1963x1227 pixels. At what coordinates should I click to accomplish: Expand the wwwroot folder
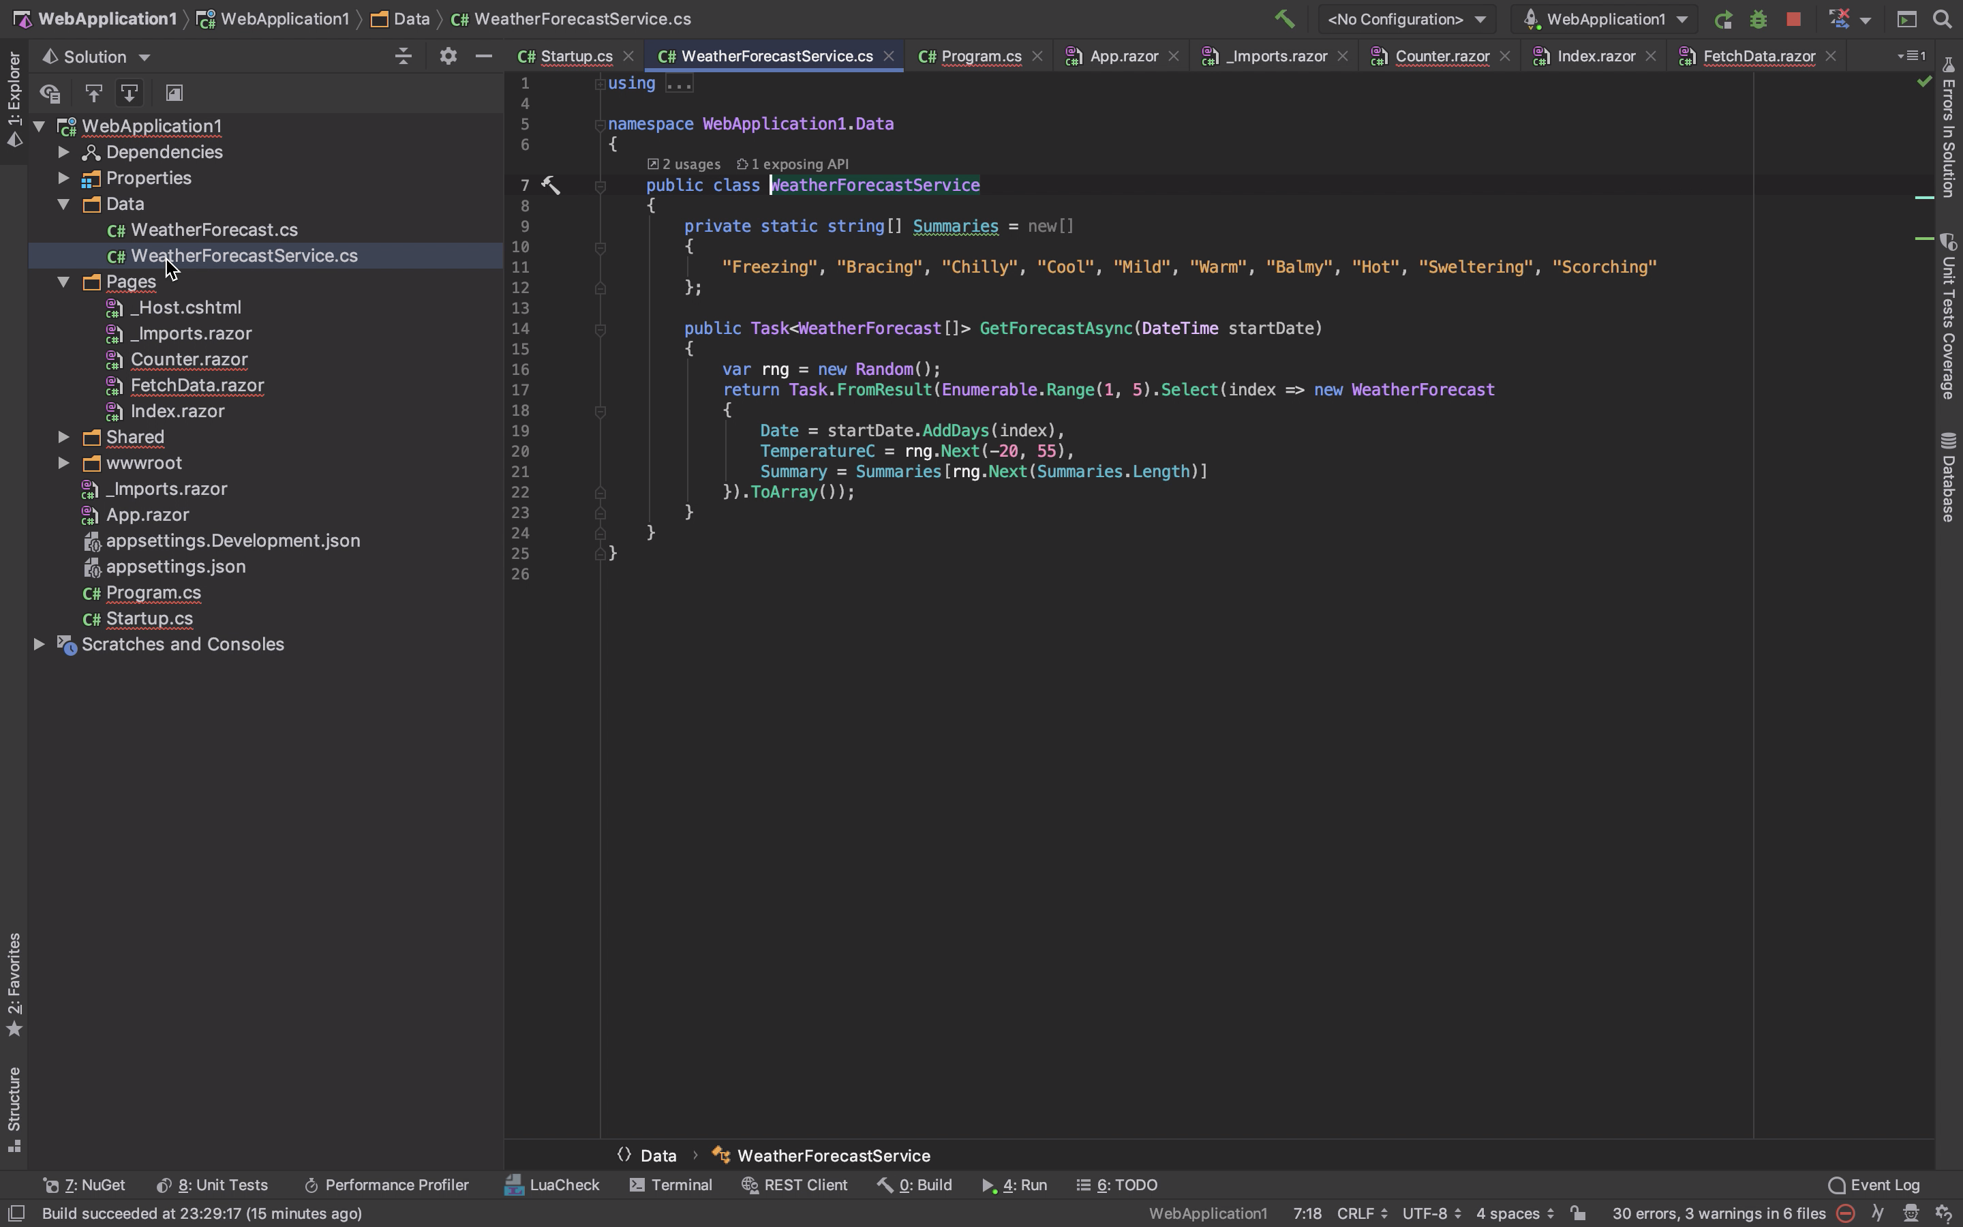point(64,463)
